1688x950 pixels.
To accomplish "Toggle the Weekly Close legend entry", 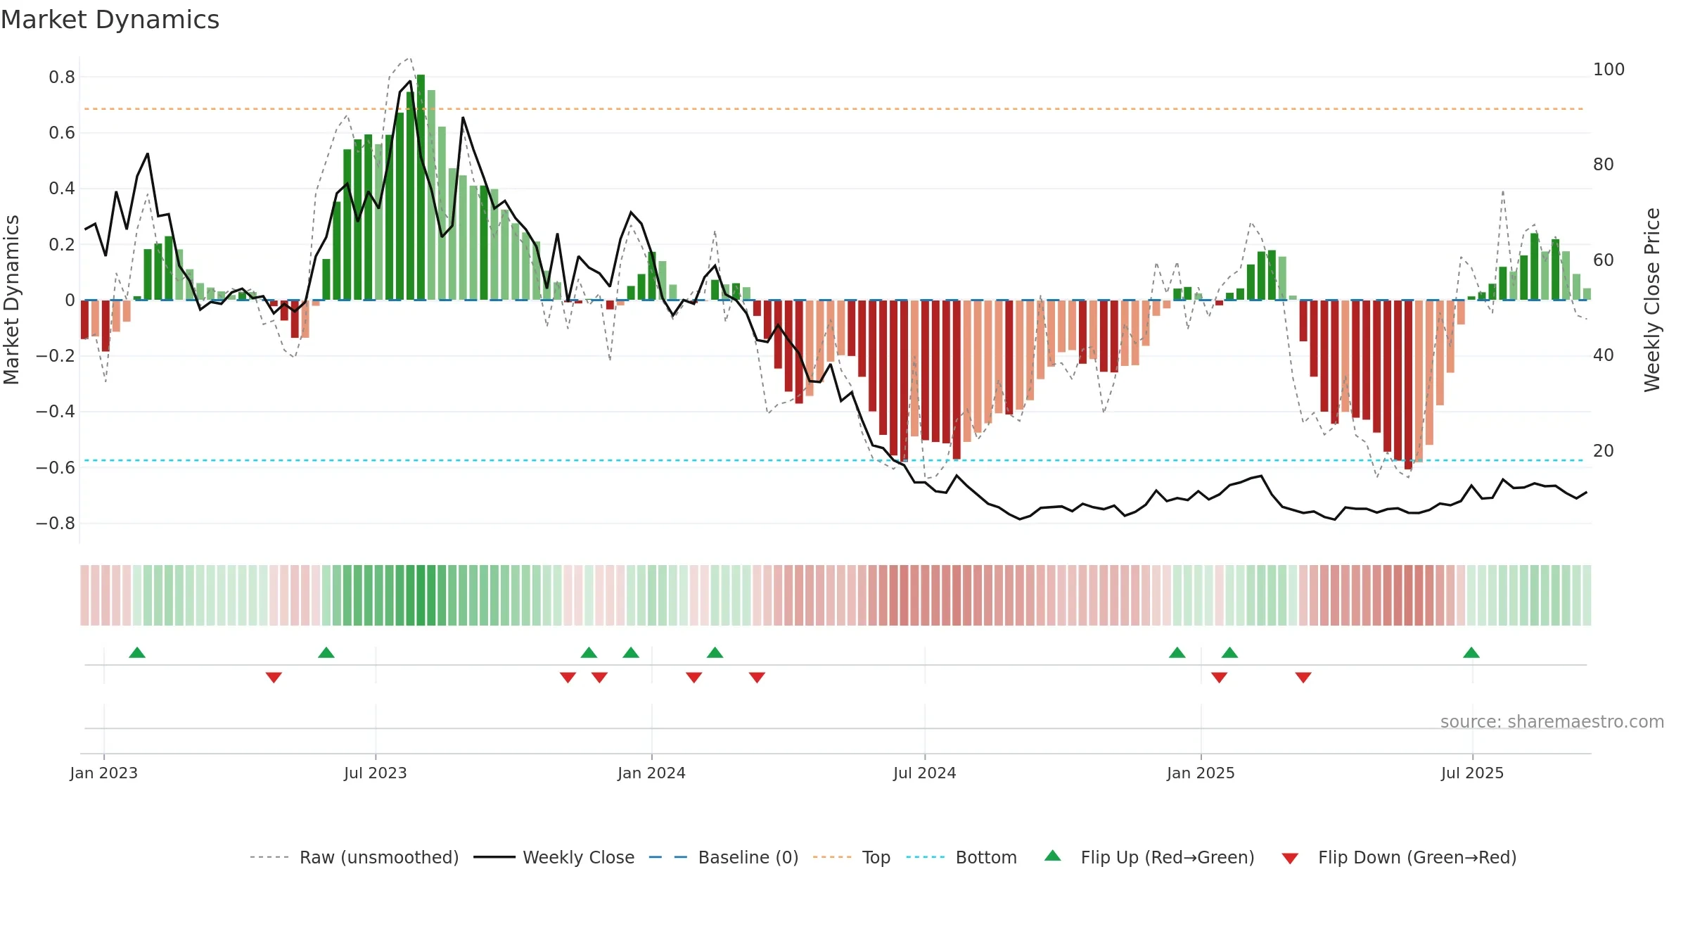I will coord(554,857).
